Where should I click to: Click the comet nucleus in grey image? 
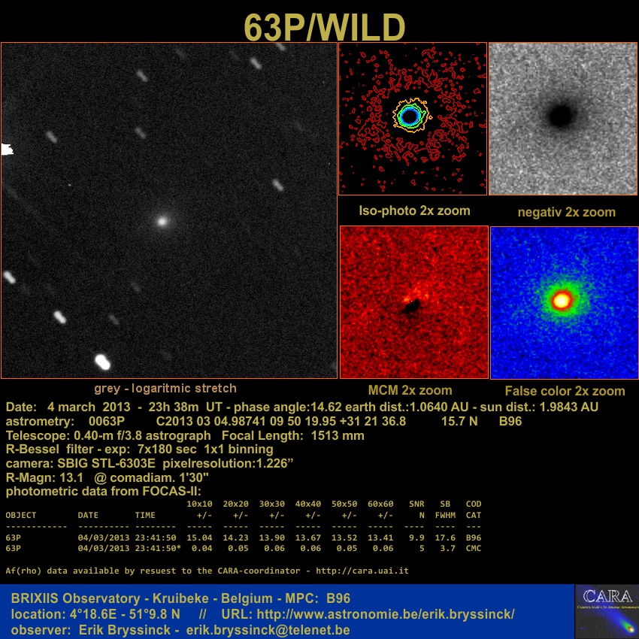pos(161,221)
